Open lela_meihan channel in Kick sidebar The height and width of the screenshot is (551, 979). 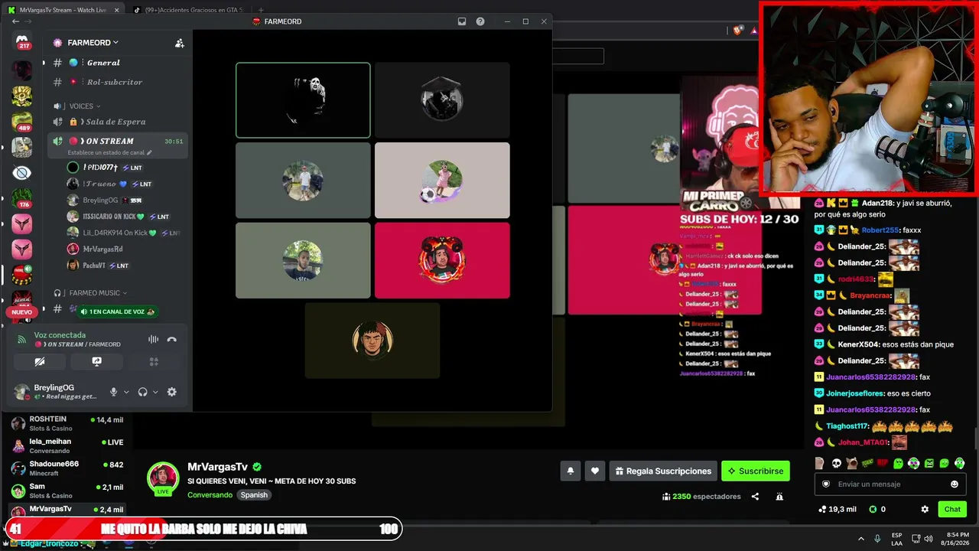tap(67, 445)
